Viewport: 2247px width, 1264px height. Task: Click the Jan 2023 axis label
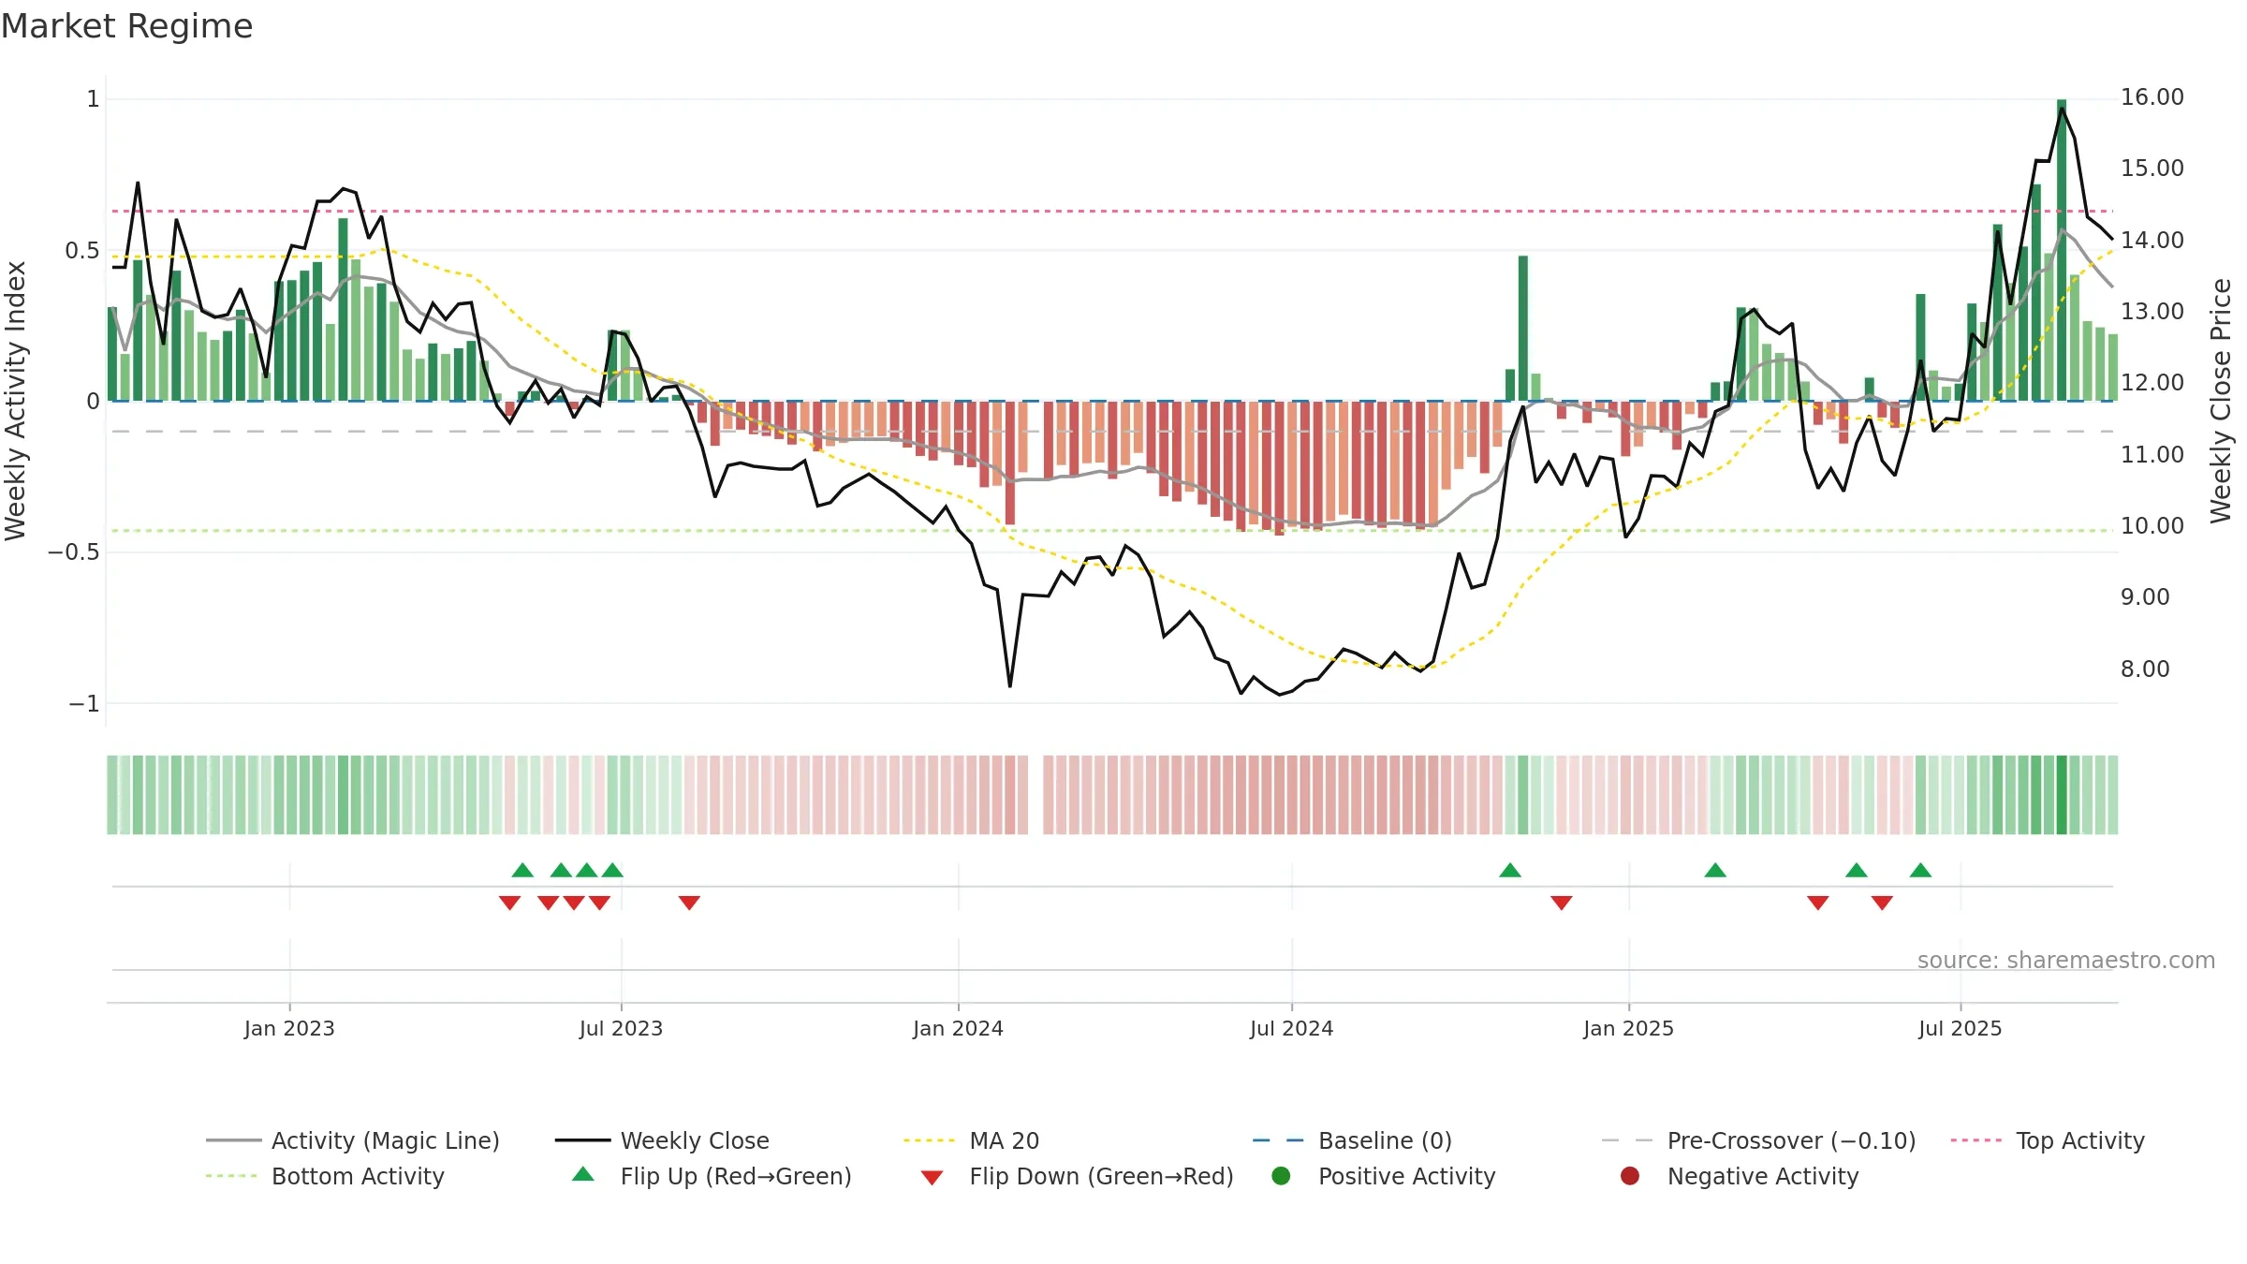pyautogui.click(x=289, y=1028)
